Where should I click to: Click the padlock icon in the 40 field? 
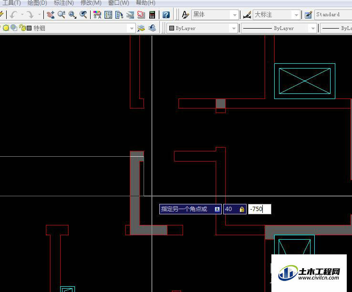point(242,209)
